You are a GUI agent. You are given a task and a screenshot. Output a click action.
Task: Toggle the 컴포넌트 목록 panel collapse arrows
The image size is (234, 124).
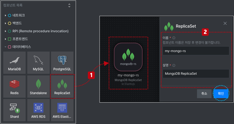click(69, 5)
